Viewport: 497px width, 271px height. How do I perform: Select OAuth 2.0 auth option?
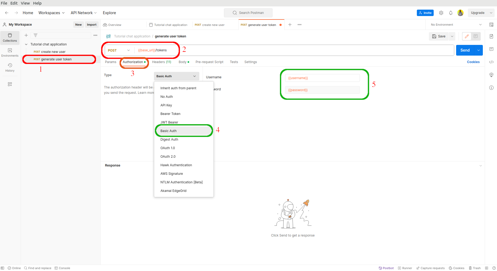coord(184,157)
